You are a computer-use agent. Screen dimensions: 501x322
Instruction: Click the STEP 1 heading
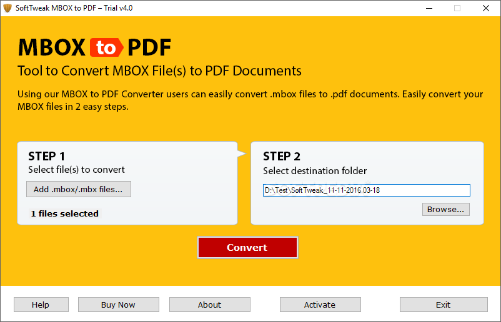pyautogui.click(x=47, y=157)
